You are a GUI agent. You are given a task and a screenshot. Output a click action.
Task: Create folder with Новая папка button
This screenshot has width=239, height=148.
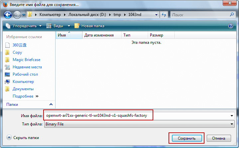(89, 26)
